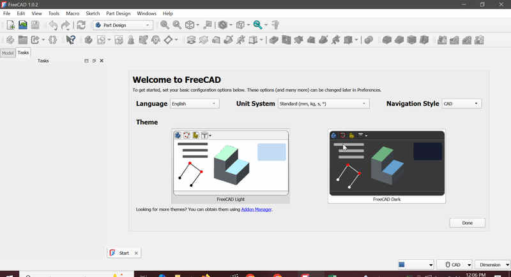
Task: Click the curly braces VarSet icon
Action: (52, 40)
